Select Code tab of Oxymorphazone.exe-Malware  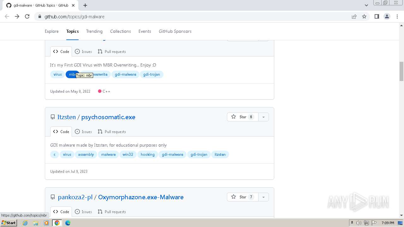[61, 212]
